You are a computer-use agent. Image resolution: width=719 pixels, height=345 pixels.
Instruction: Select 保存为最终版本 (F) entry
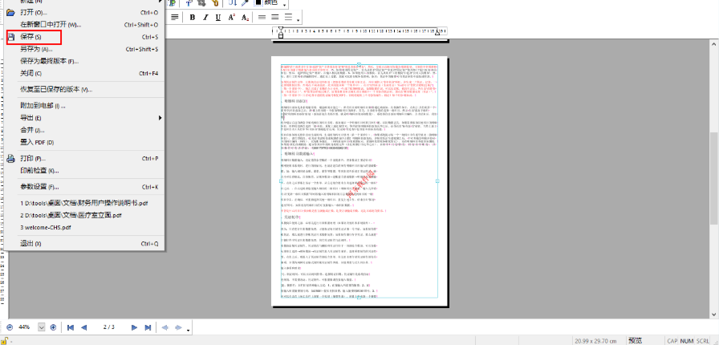[x=84, y=61]
